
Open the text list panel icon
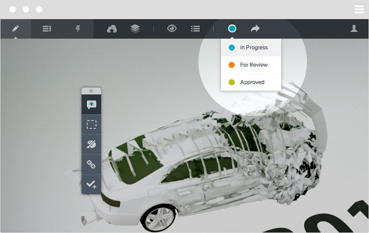[47, 29]
